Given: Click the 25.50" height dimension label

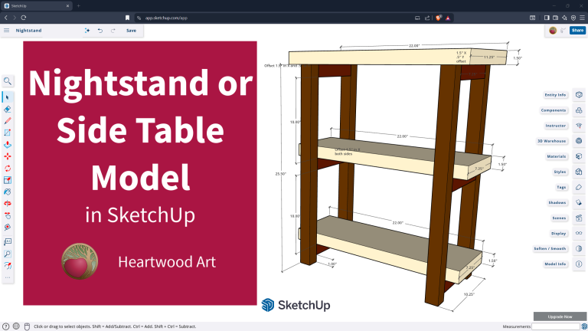Looking at the screenshot, I should 280,174.
